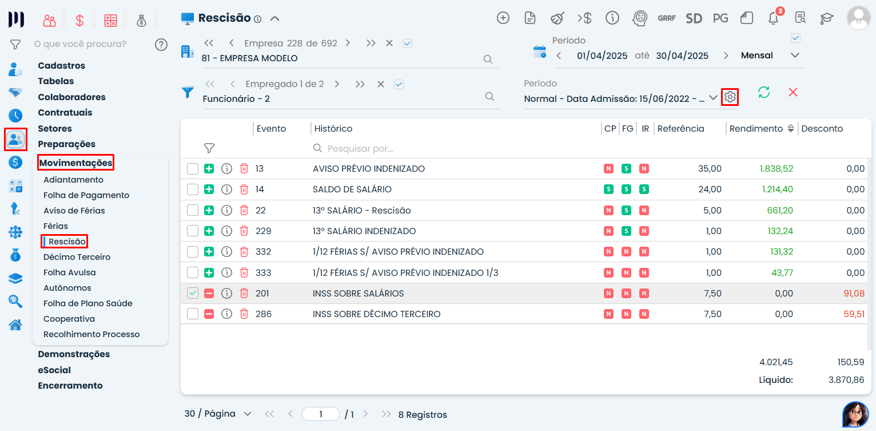Screen dimensions: 876x431
Task: Click the red X cancel icon
Action: point(793,92)
